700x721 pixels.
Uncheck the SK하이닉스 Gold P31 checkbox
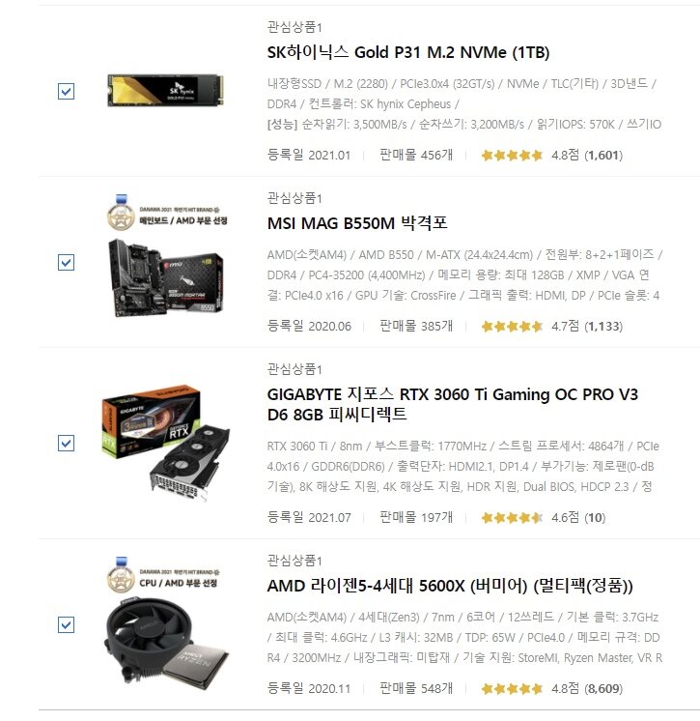[67, 91]
